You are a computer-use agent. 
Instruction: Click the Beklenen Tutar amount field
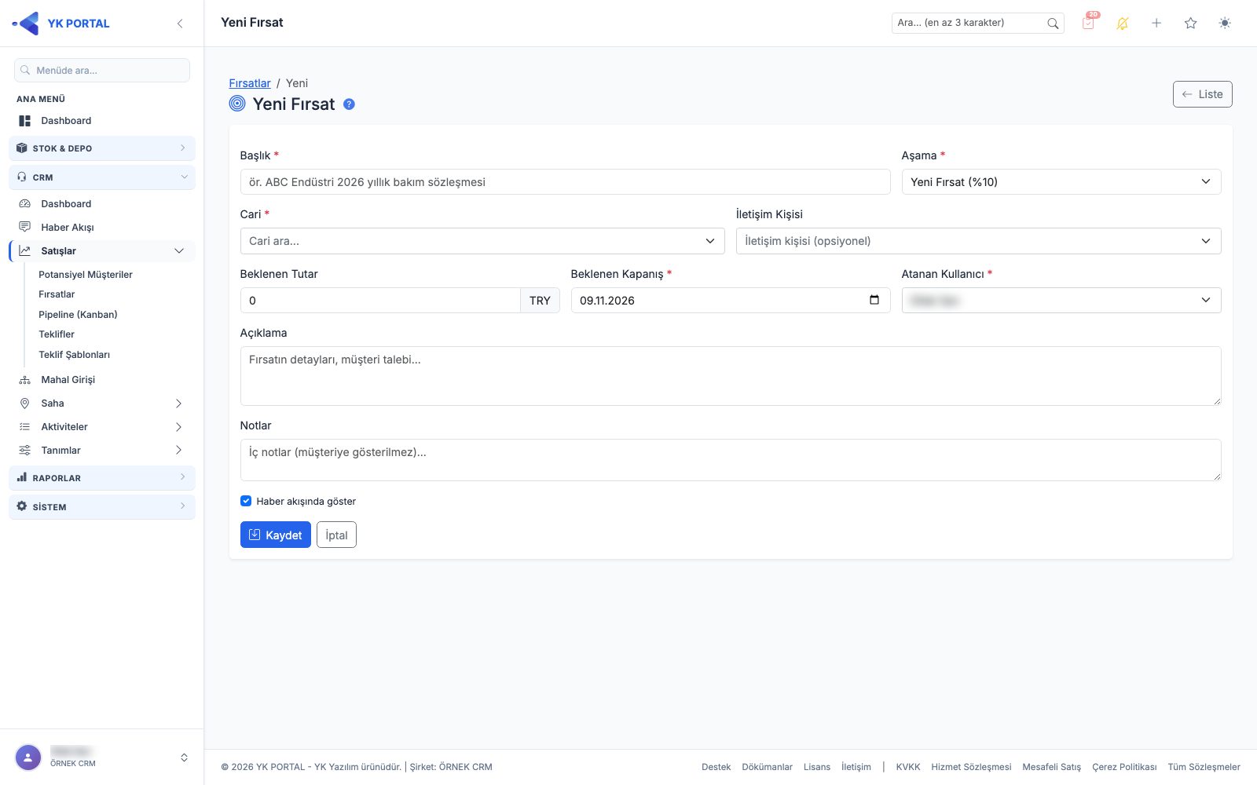[x=380, y=300]
